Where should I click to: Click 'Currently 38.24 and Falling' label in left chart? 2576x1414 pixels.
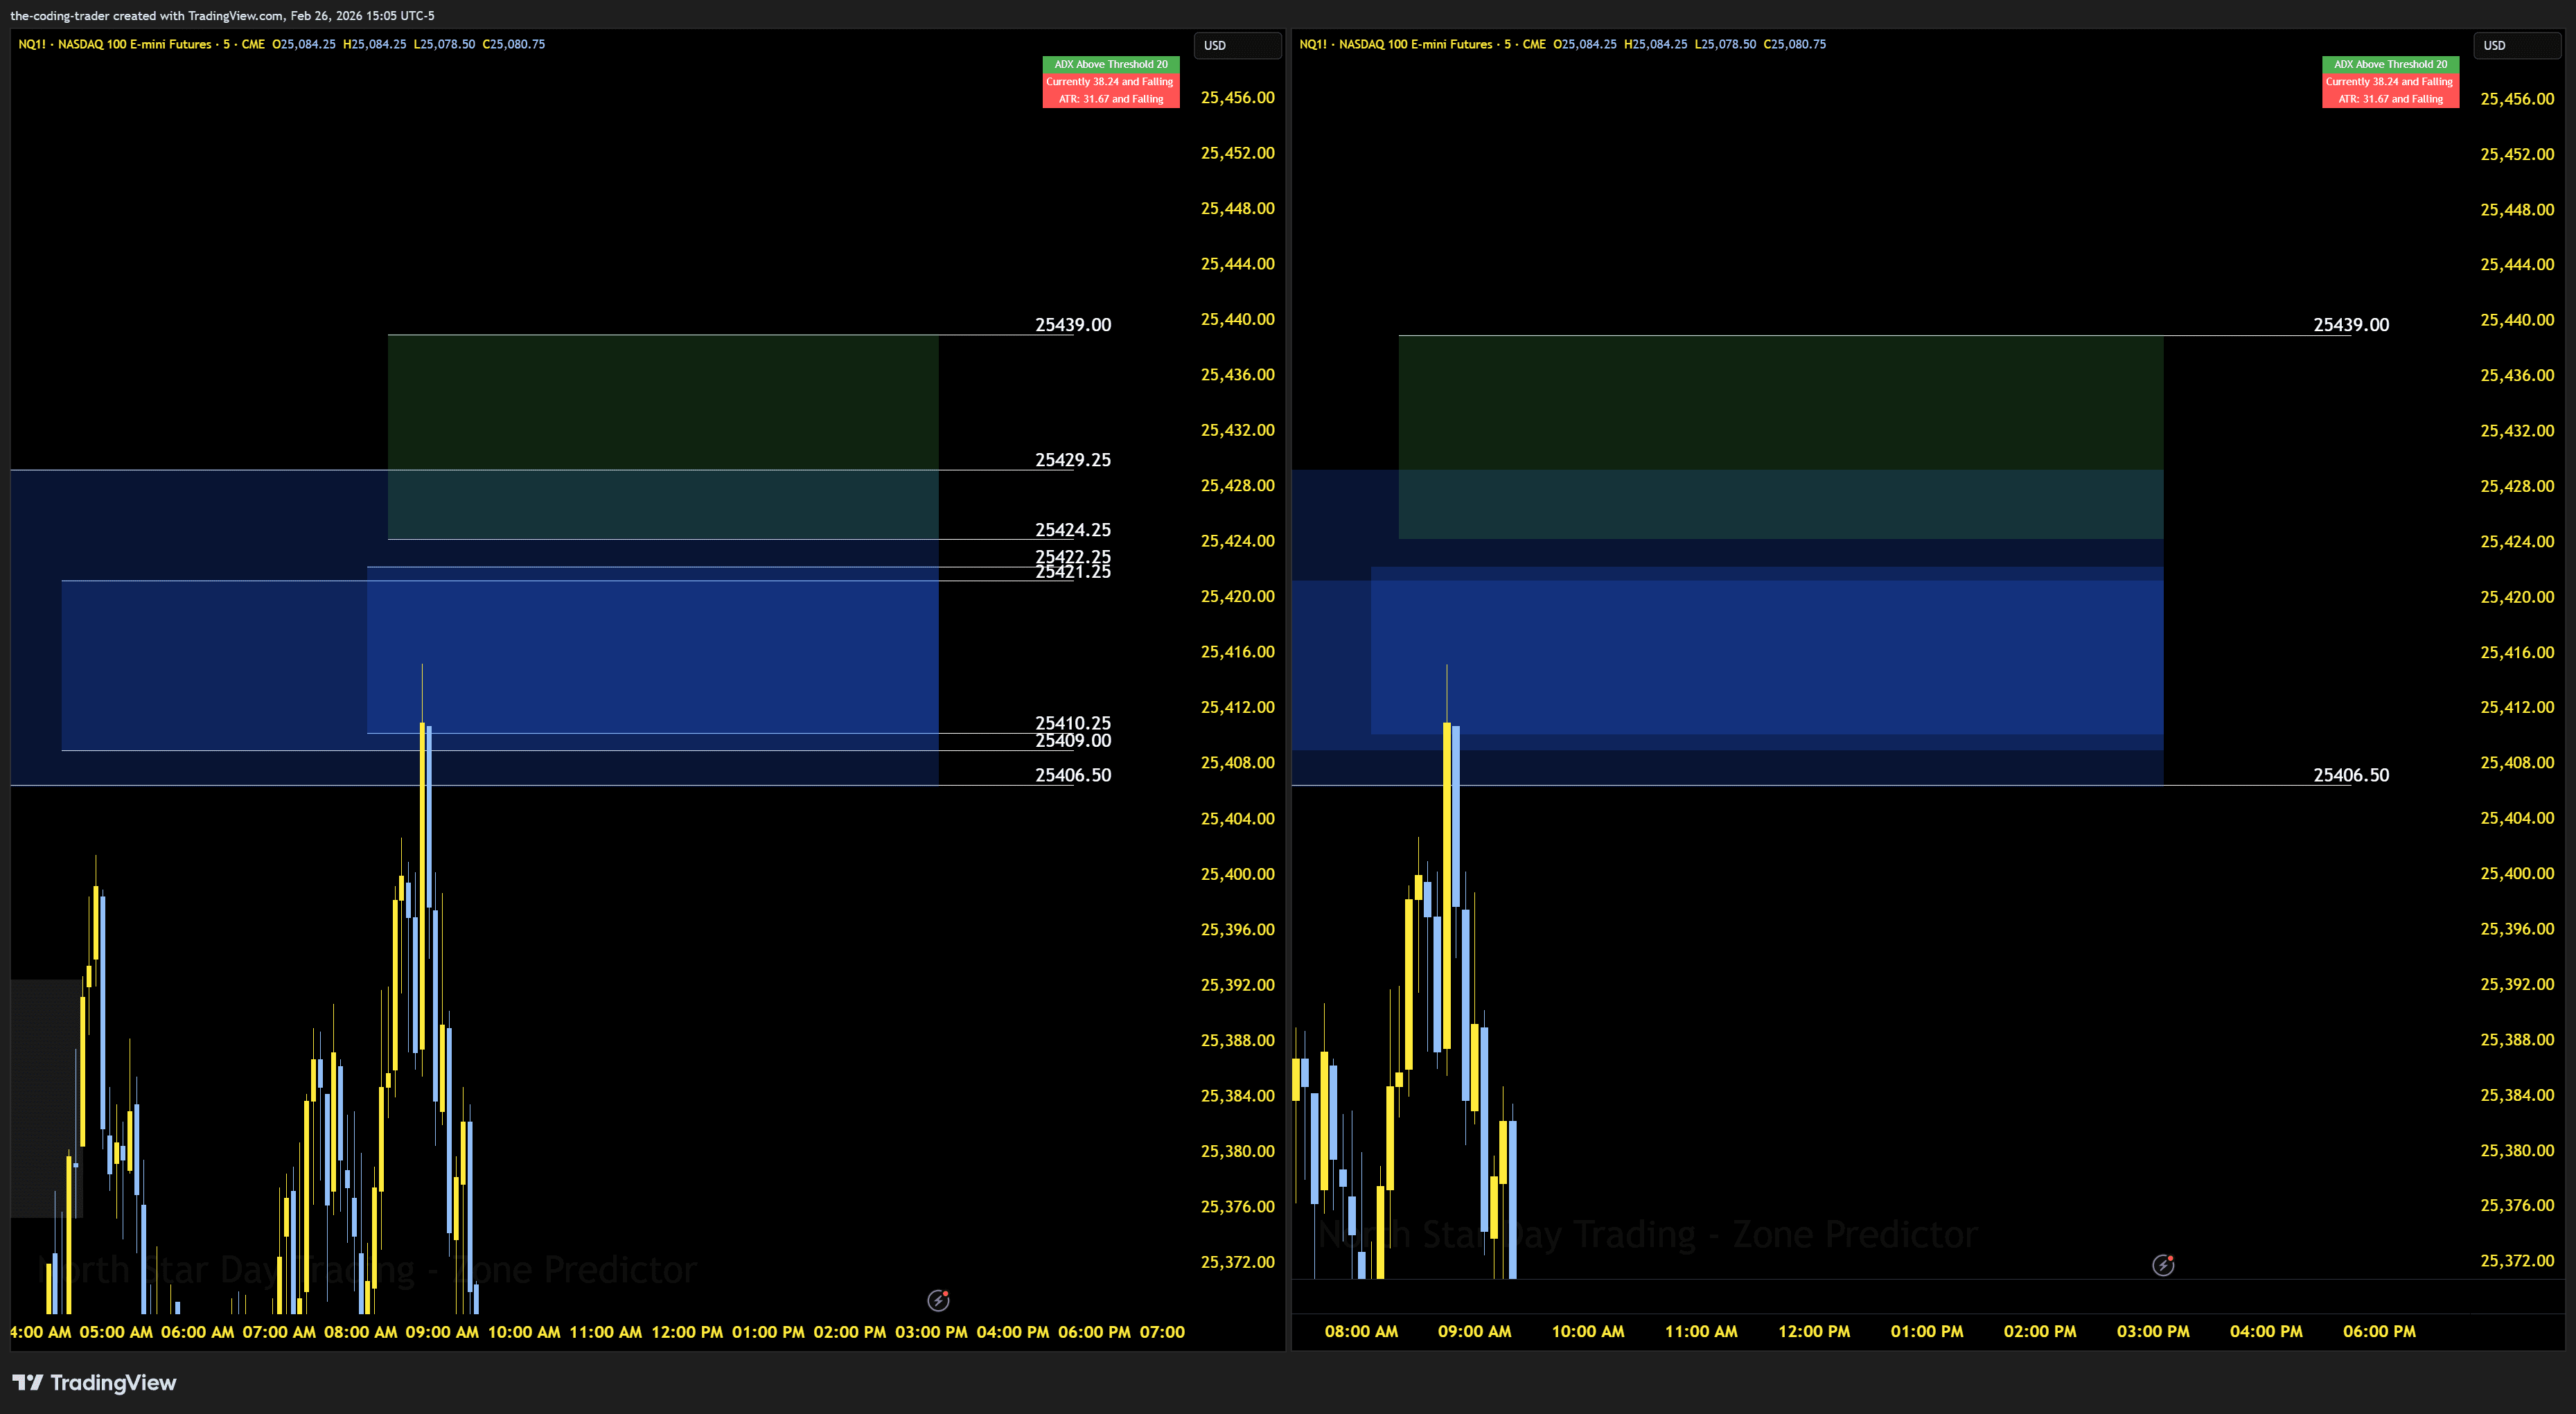click(x=1110, y=82)
